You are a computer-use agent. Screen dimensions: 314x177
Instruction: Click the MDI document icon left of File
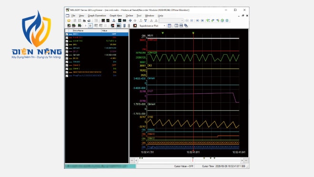(x=68, y=16)
